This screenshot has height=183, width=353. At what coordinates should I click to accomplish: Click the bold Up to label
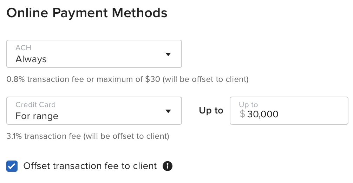(211, 111)
